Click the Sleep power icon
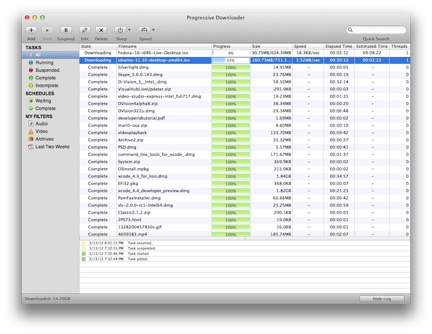Viewport: 432px width, 334px height. pos(120,30)
